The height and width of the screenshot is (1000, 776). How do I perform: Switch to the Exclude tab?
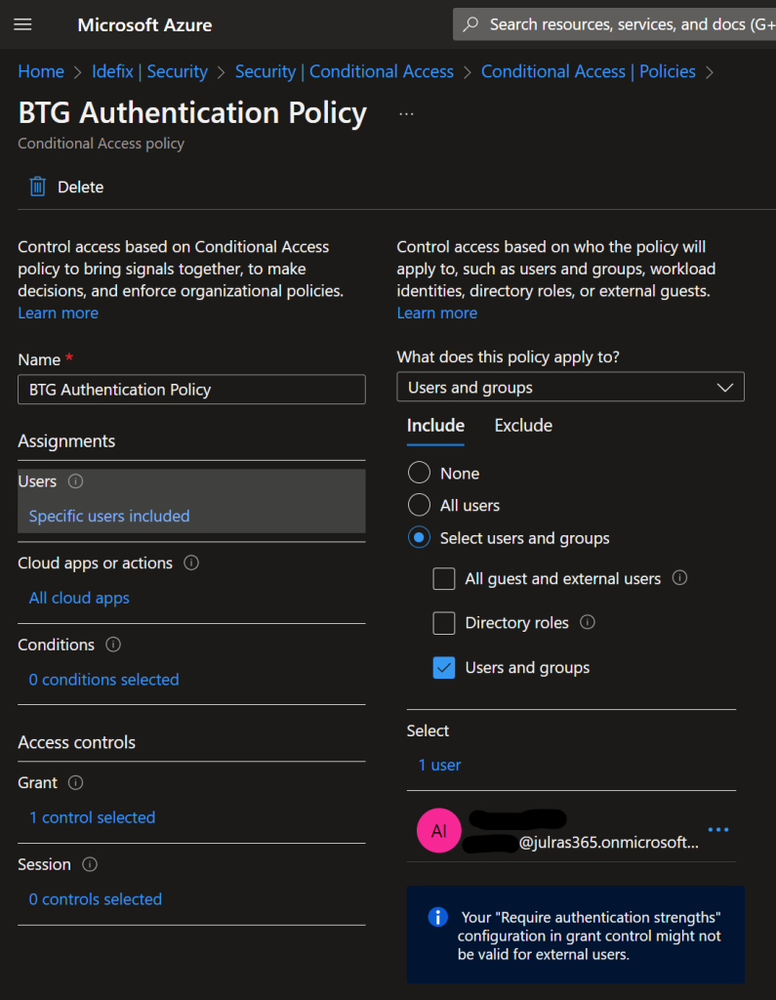click(x=523, y=426)
